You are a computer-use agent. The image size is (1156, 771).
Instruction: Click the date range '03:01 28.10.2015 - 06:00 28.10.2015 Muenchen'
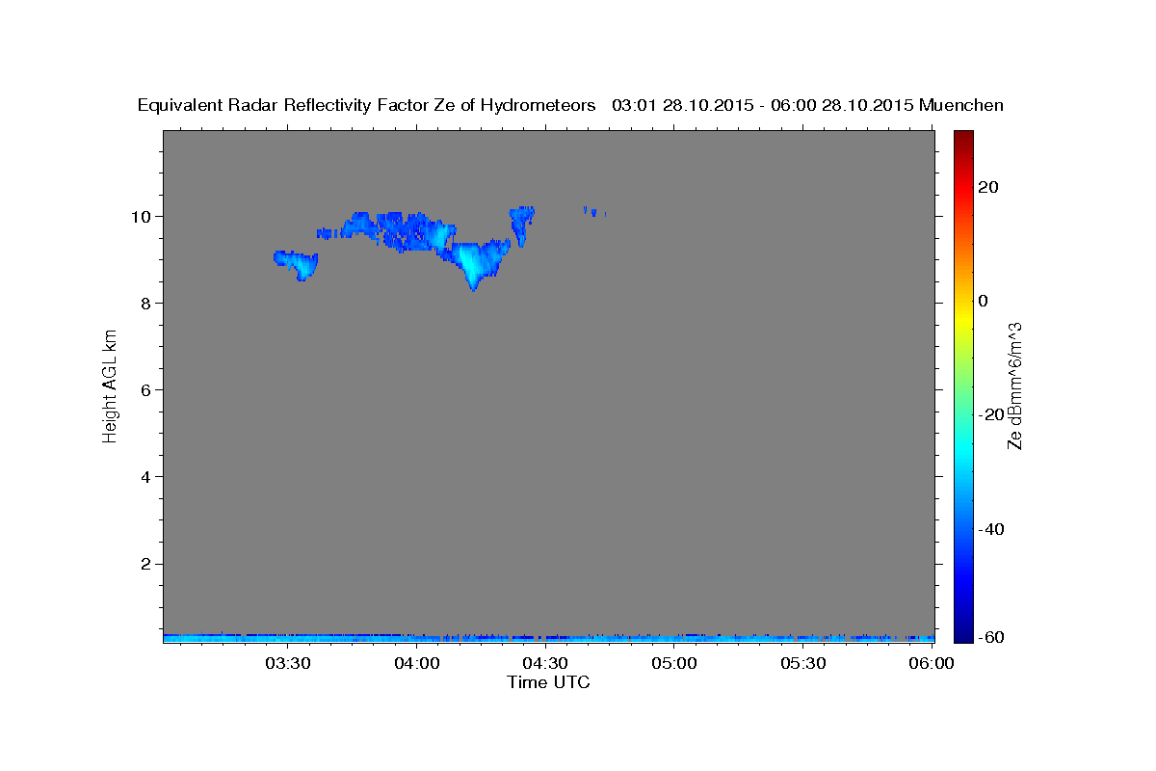click(808, 106)
